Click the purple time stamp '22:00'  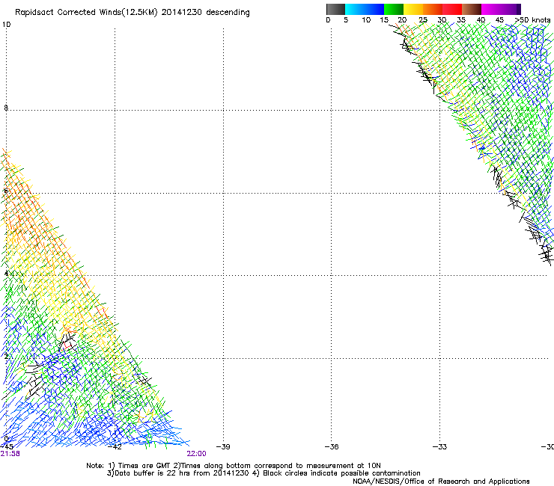(196, 454)
